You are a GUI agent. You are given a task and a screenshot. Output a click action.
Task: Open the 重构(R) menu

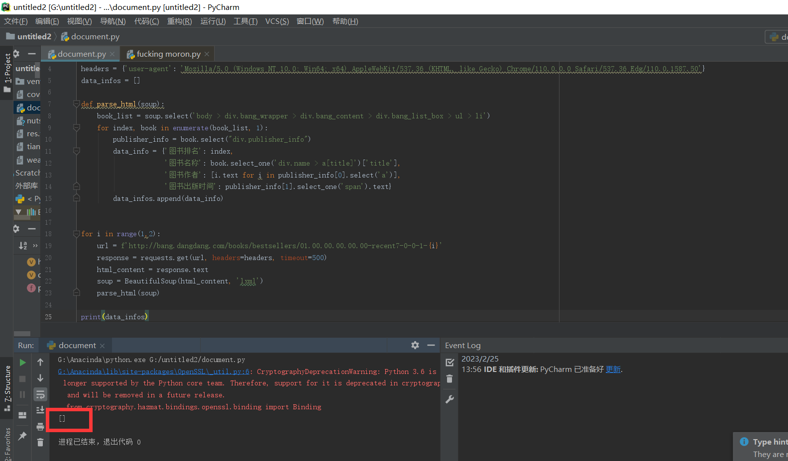pos(180,21)
